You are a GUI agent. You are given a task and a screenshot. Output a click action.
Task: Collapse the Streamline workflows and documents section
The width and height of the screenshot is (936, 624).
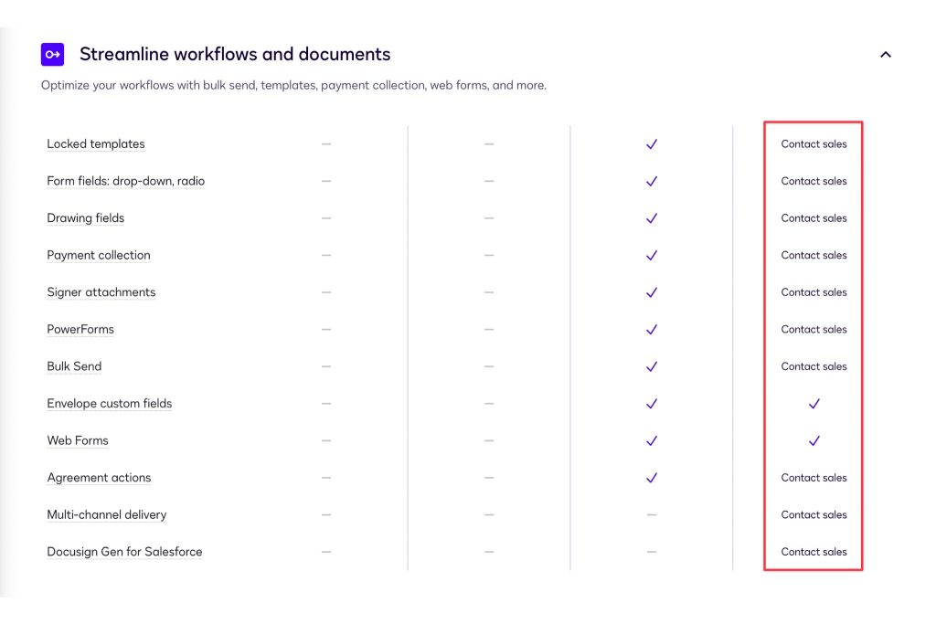885,55
